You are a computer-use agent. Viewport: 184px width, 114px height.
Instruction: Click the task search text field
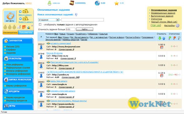83,20
